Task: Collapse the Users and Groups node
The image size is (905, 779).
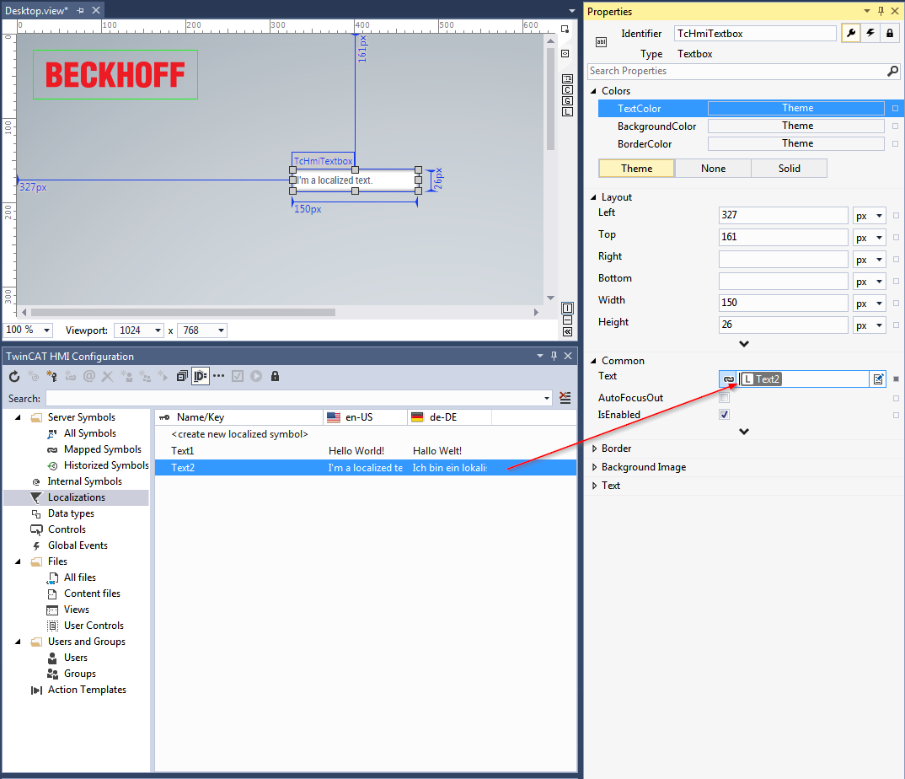Action: tap(18, 642)
